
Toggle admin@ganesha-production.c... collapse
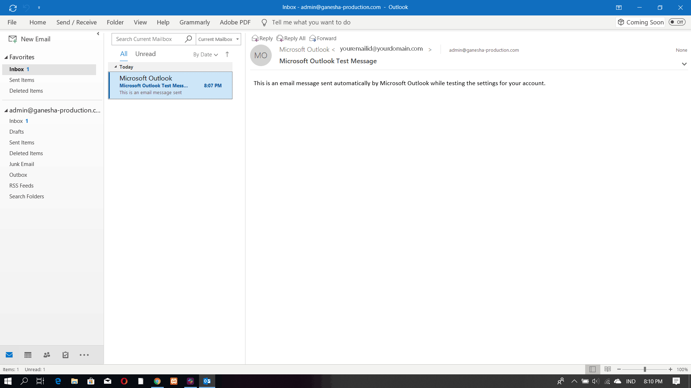pos(6,110)
